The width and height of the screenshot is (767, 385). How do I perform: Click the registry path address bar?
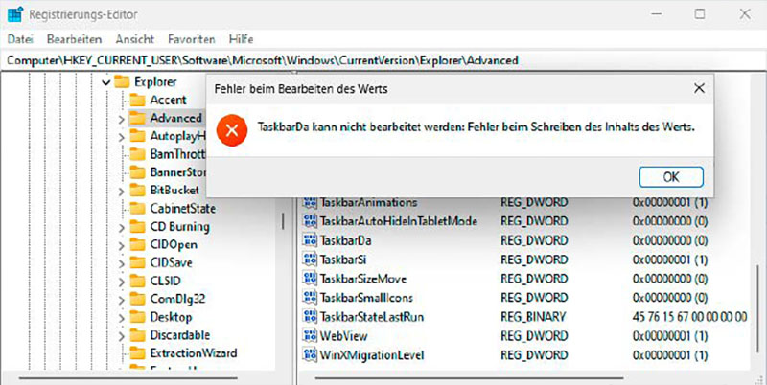pos(383,60)
